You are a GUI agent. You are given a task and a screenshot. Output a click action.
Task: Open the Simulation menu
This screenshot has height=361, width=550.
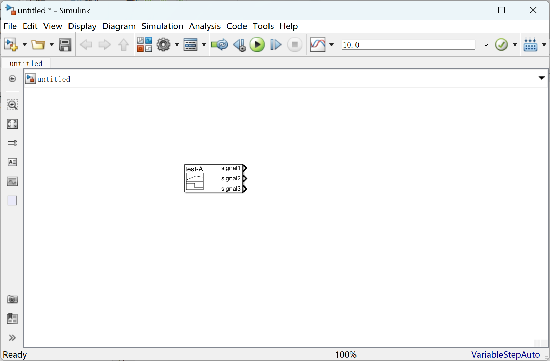pos(162,26)
